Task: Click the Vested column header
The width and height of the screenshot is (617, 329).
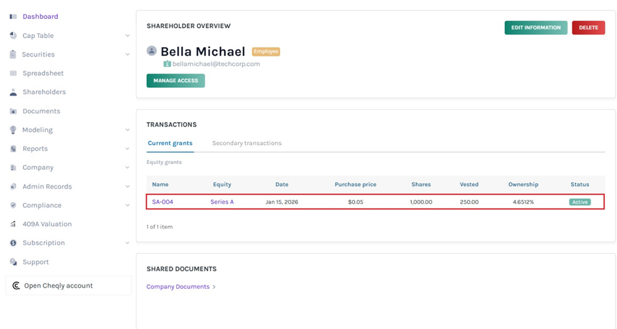Action: tap(469, 184)
